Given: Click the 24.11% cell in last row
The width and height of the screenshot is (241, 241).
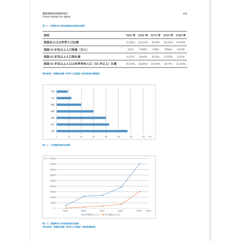Looking at the screenshot, I should pyautogui.click(x=168, y=64).
